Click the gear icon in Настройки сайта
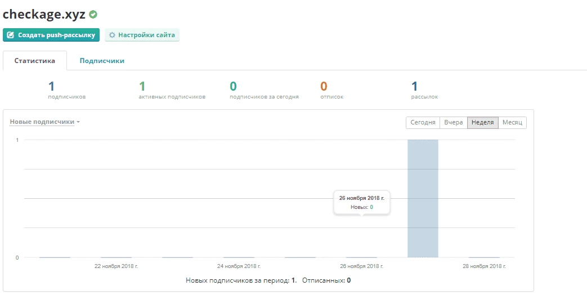Viewport: 587px width, 308px height. pyautogui.click(x=112, y=35)
